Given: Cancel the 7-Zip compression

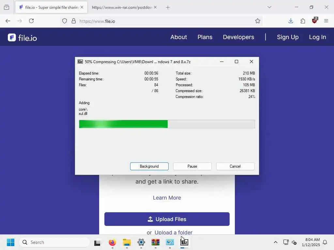Looking at the screenshot, I should (235, 166).
